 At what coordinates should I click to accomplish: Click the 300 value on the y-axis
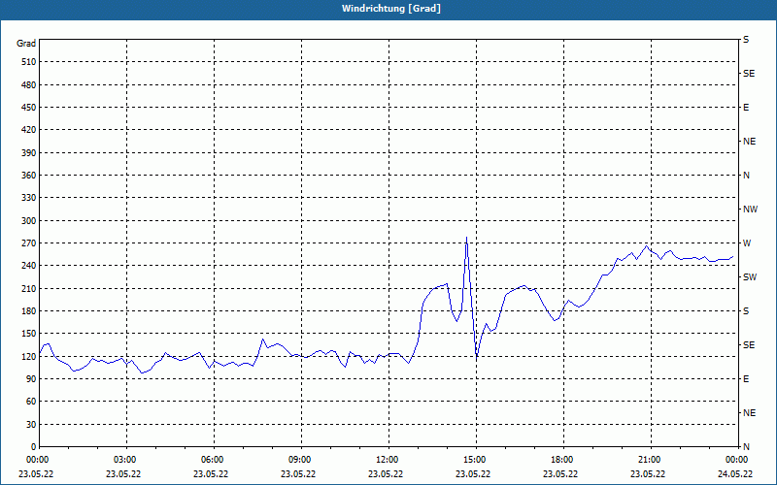pos(28,221)
